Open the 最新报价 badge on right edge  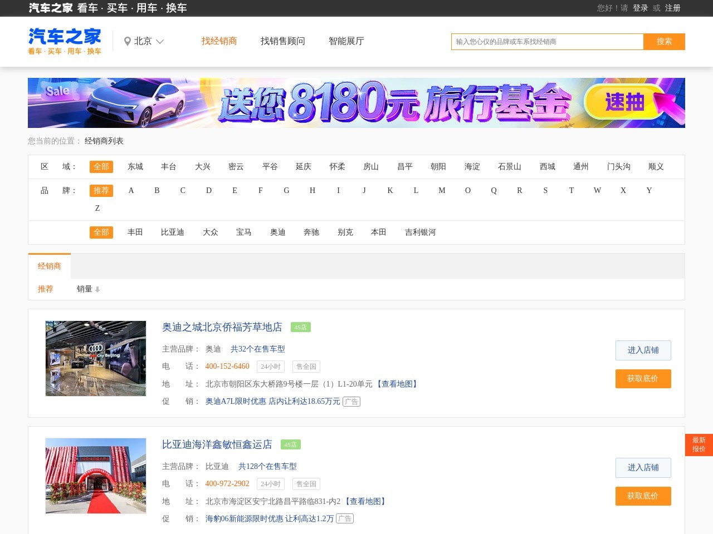click(699, 445)
